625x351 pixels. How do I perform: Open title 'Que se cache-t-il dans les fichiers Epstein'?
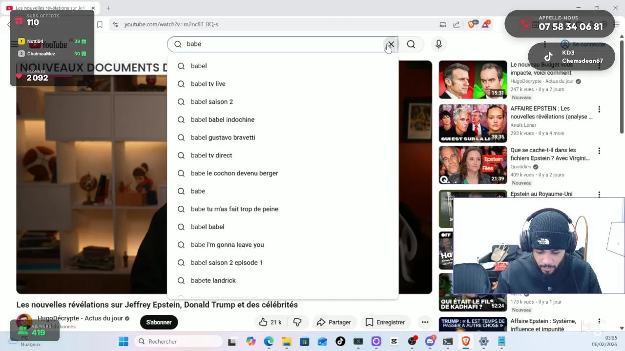pyautogui.click(x=550, y=154)
